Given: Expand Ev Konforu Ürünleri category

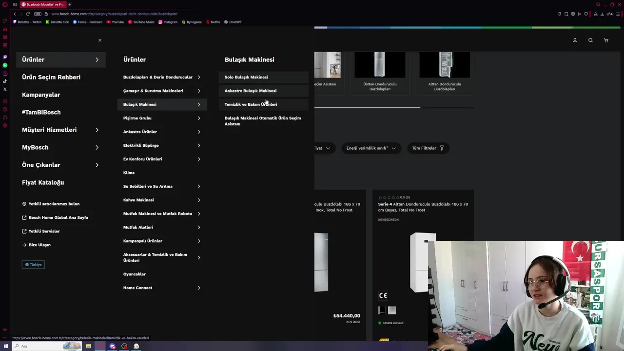Looking at the screenshot, I should pyautogui.click(x=162, y=159).
